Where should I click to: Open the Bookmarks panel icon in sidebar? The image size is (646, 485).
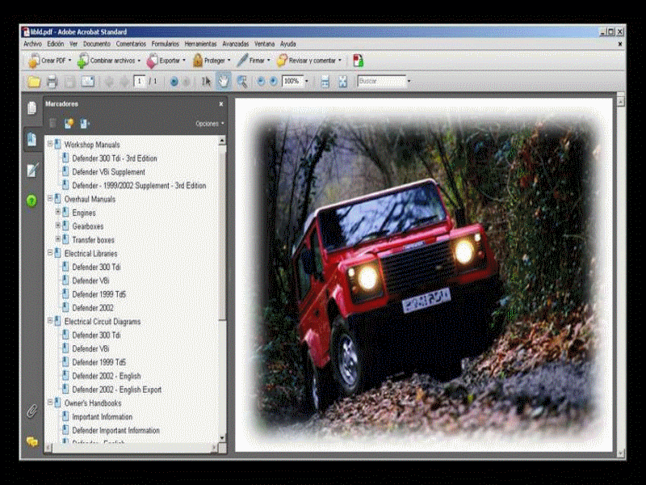coord(32,139)
